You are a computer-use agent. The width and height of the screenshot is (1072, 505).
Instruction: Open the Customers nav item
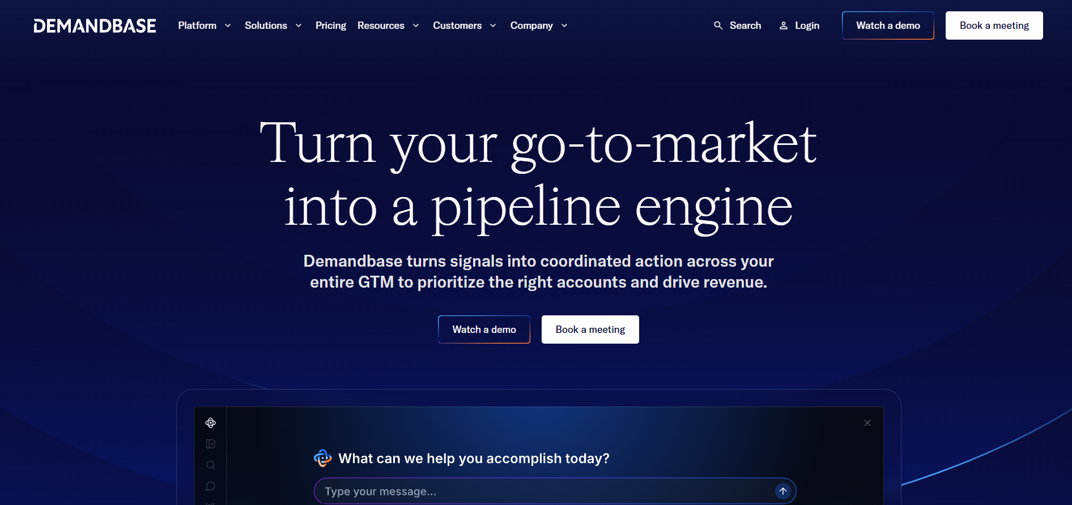(x=457, y=25)
